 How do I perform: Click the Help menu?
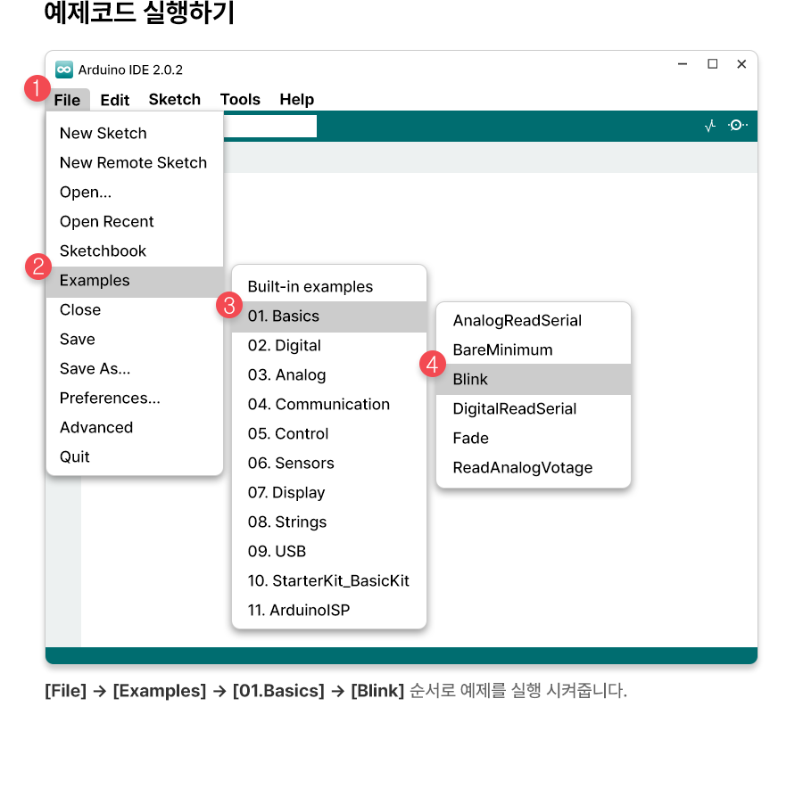point(296,100)
